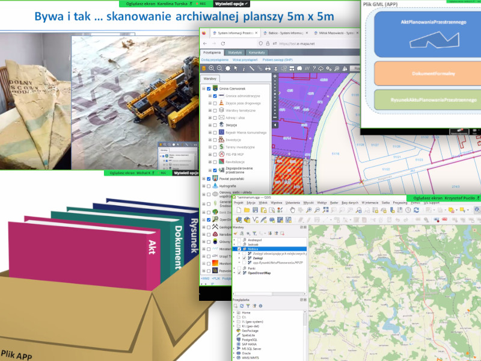This screenshot has height=361, width=481.
Task: Click refresh icon in QGIS Przeglądarka panel
Action: [x=242, y=306]
